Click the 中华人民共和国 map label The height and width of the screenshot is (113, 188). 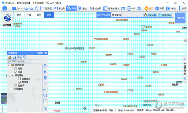(x=75, y=48)
